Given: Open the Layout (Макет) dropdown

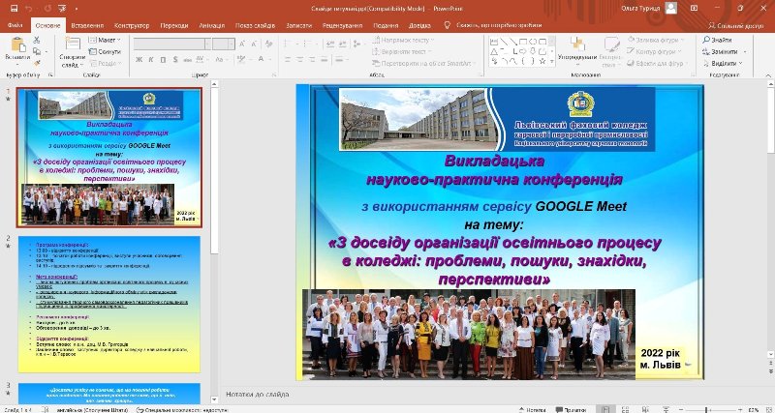Looking at the screenshot, I should click(x=107, y=40).
